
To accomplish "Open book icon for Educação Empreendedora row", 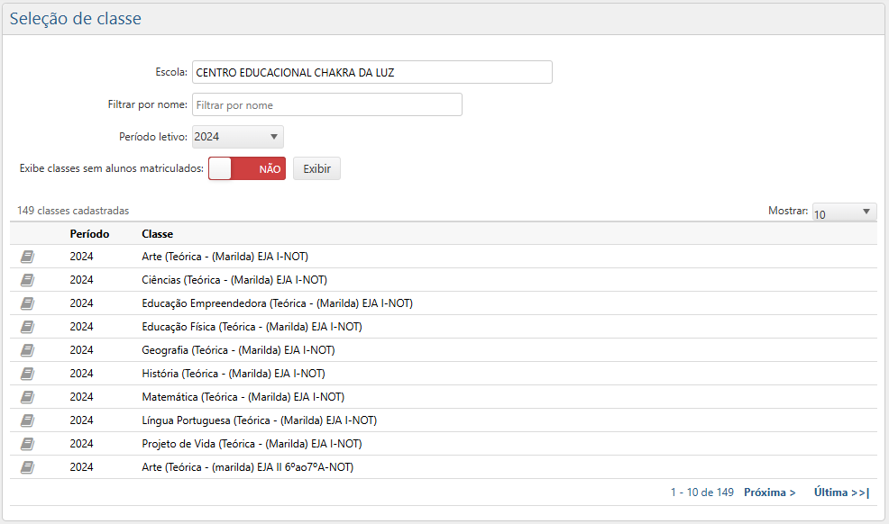I will (x=27, y=304).
